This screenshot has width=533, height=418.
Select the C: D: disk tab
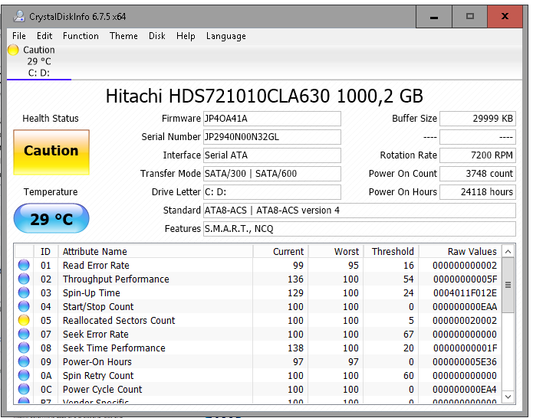[39, 61]
